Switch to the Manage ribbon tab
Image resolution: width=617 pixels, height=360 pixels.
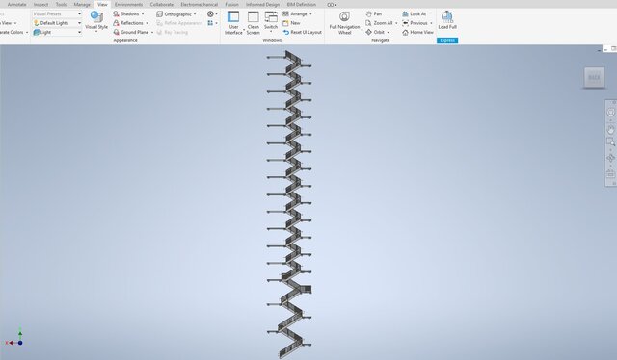(82, 4)
